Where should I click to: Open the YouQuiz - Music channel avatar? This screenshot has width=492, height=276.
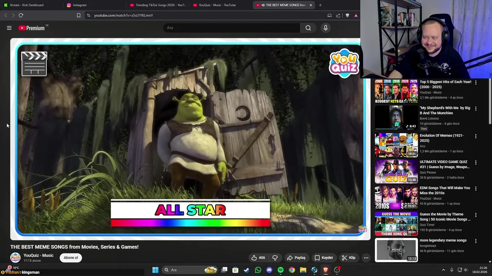(15, 258)
